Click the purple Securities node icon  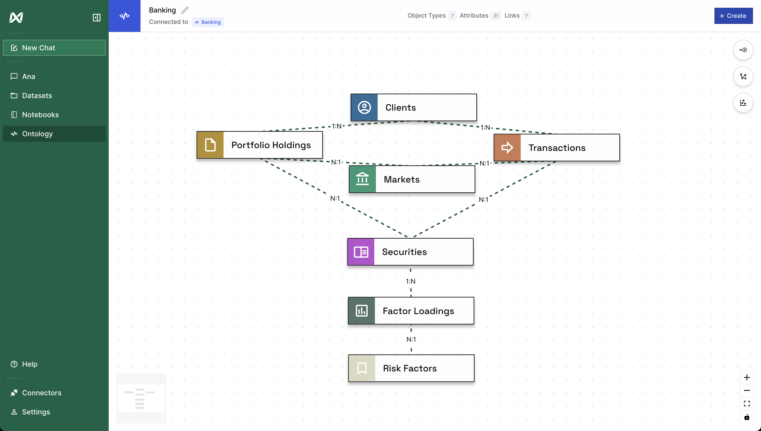pyautogui.click(x=361, y=252)
